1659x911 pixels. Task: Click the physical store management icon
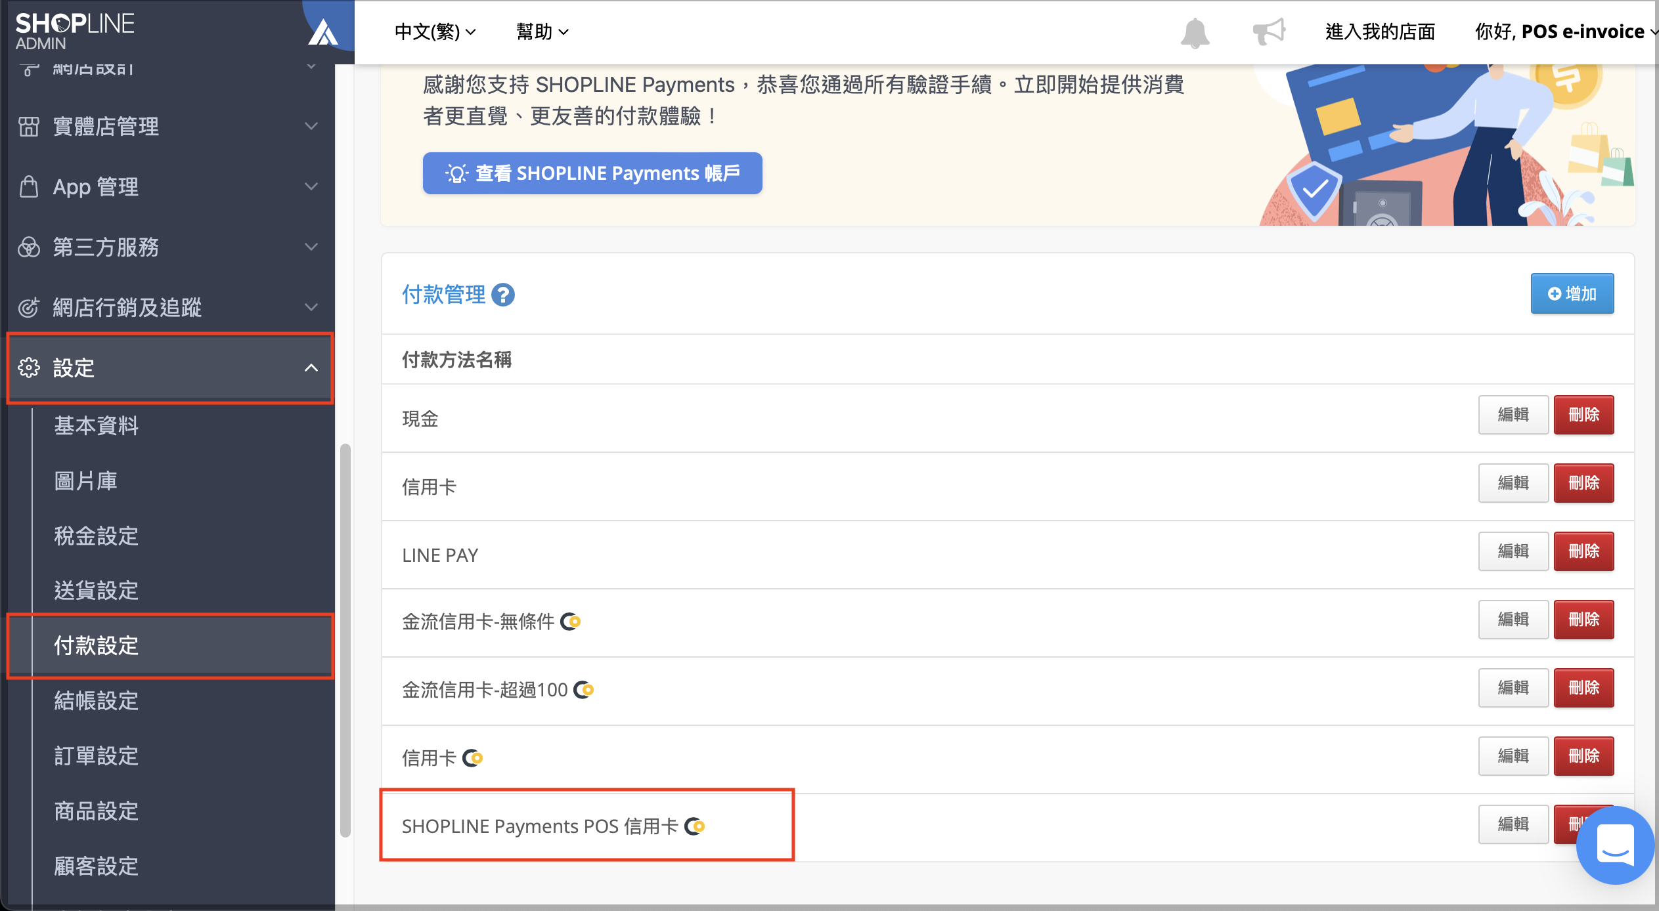pyautogui.click(x=29, y=126)
